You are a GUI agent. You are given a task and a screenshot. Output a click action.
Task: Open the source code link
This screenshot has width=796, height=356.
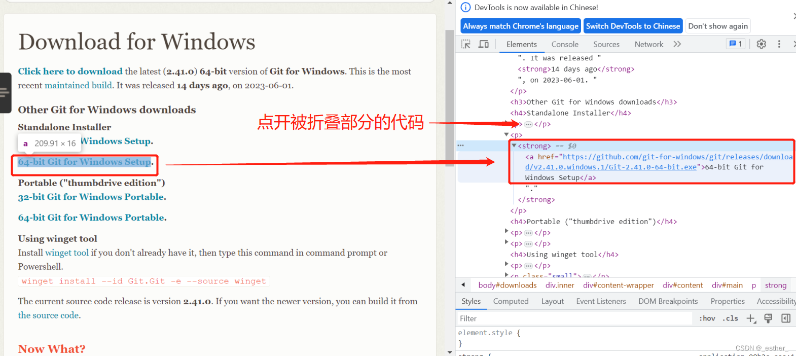(x=49, y=315)
